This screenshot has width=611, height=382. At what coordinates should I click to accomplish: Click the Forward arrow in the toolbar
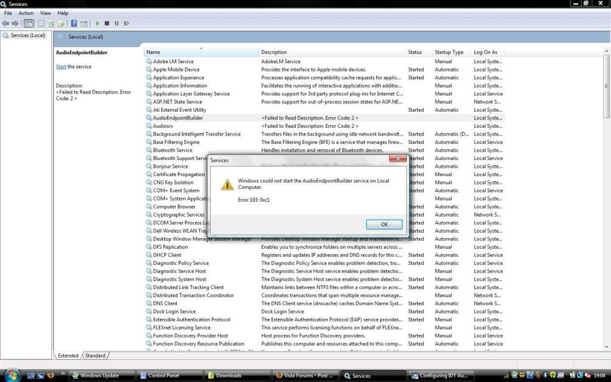coord(15,24)
